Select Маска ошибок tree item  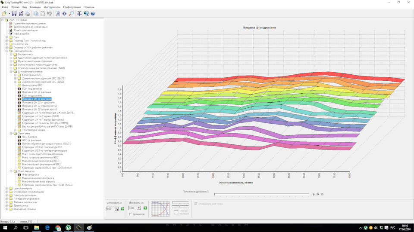pyautogui.click(x=22, y=34)
